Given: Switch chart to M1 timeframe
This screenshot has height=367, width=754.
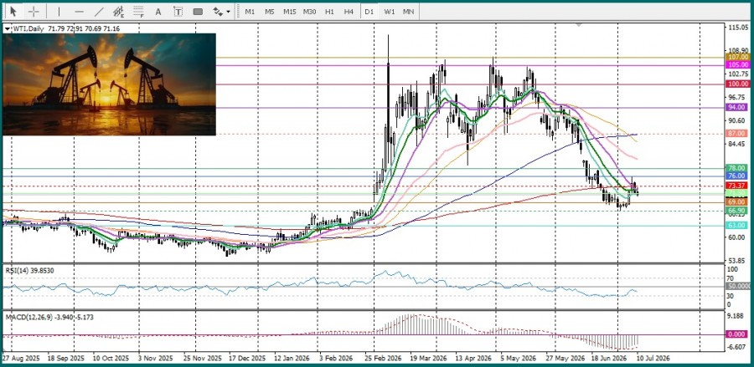Looking at the screenshot, I should pyautogui.click(x=250, y=11).
